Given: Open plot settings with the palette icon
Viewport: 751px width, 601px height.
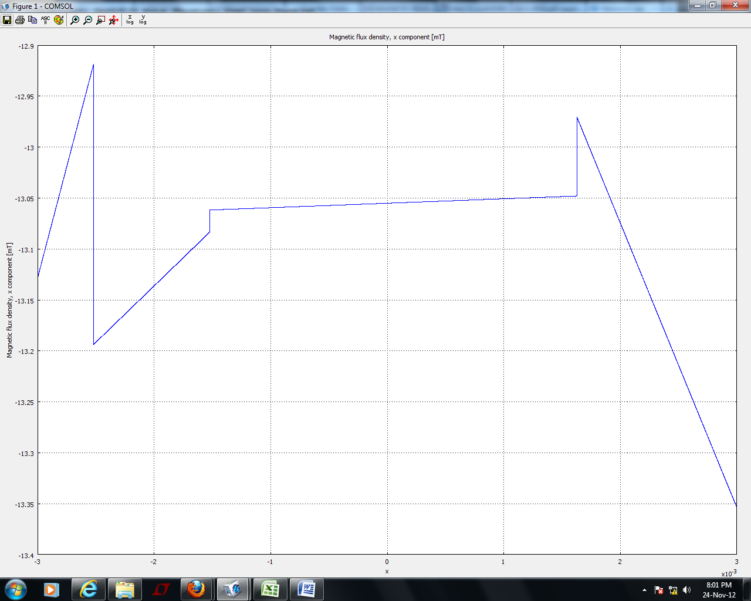Looking at the screenshot, I should point(59,20).
